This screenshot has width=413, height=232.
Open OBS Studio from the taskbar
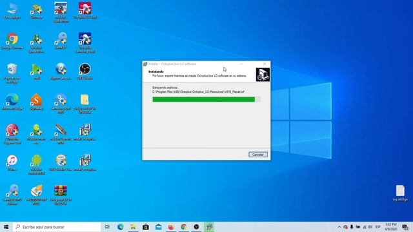(x=196, y=227)
